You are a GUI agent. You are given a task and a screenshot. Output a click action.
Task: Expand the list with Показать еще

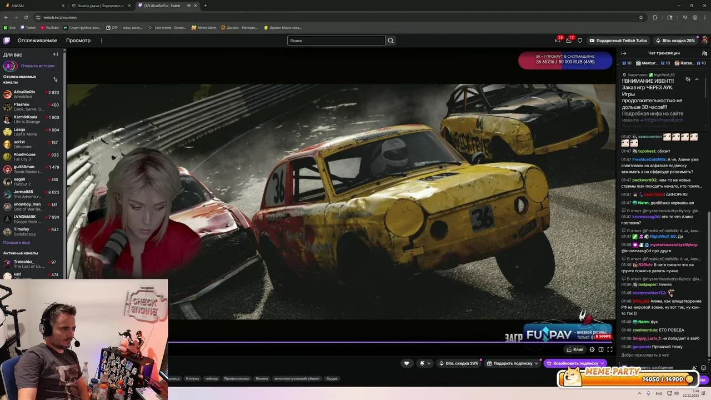click(17, 243)
